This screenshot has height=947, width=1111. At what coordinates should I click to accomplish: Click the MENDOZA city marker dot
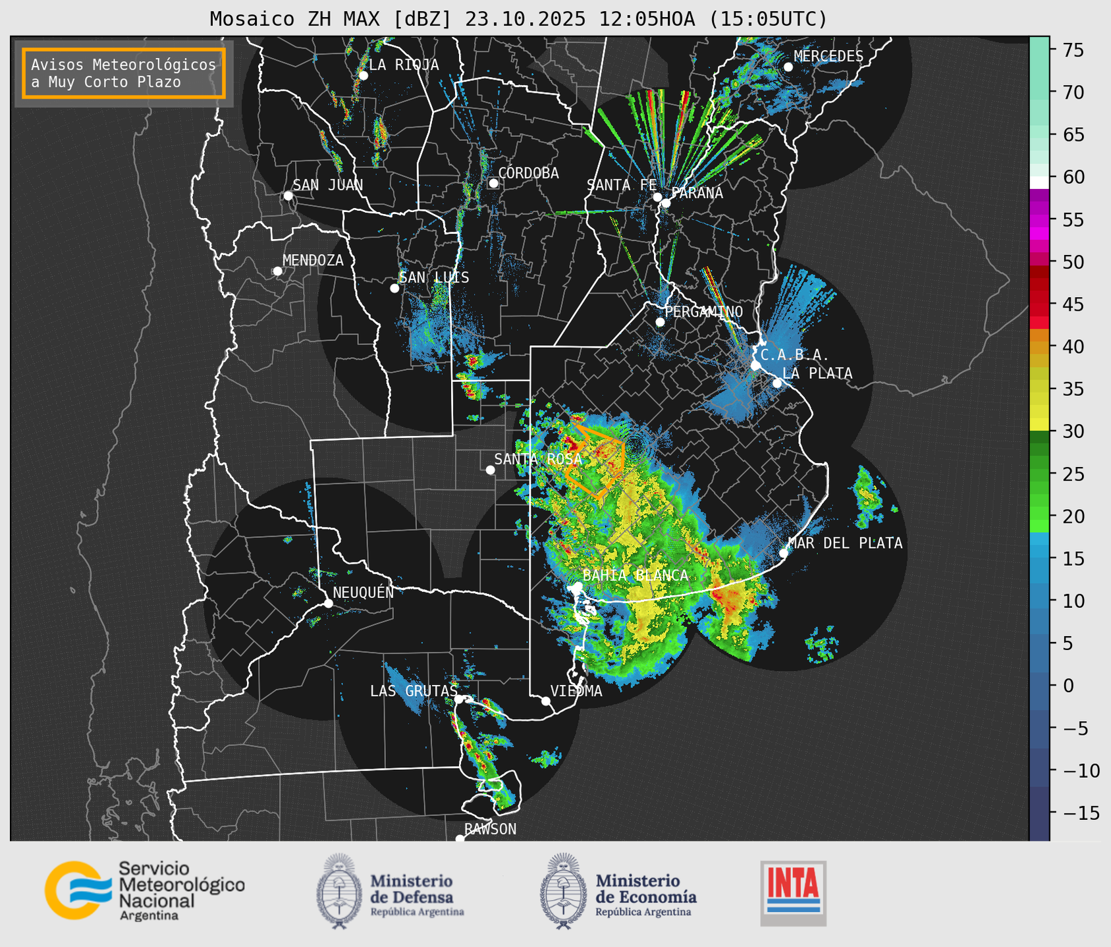[277, 271]
